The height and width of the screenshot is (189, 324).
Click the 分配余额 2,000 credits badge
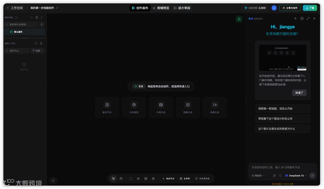pos(255,8)
